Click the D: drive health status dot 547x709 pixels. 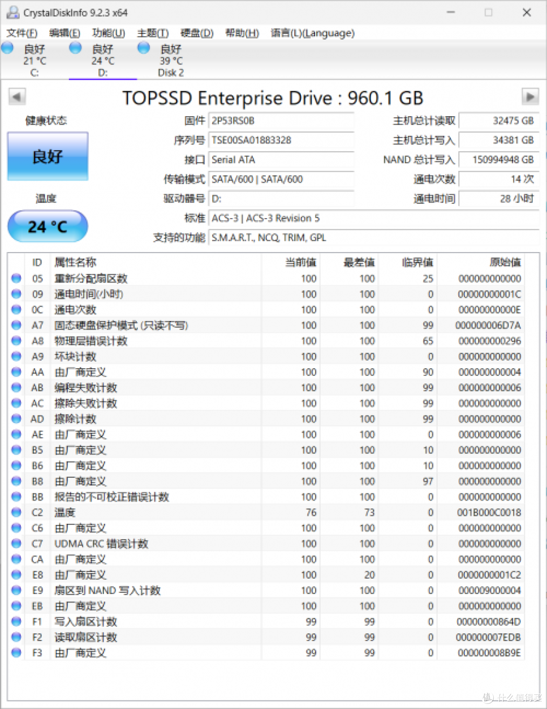(75, 47)
